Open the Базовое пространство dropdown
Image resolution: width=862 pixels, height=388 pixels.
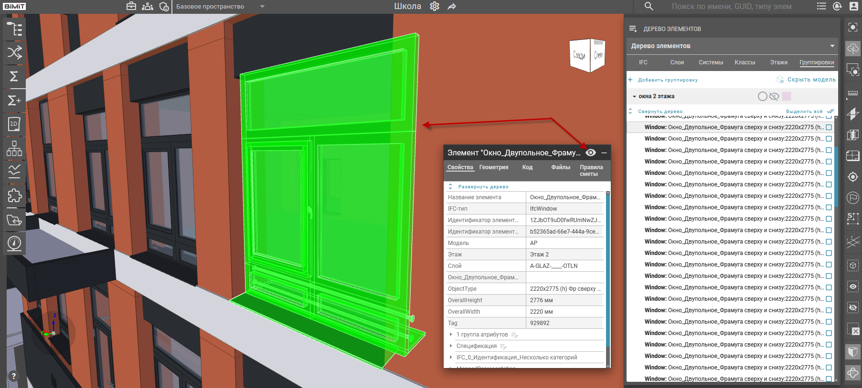pos(262,7)
